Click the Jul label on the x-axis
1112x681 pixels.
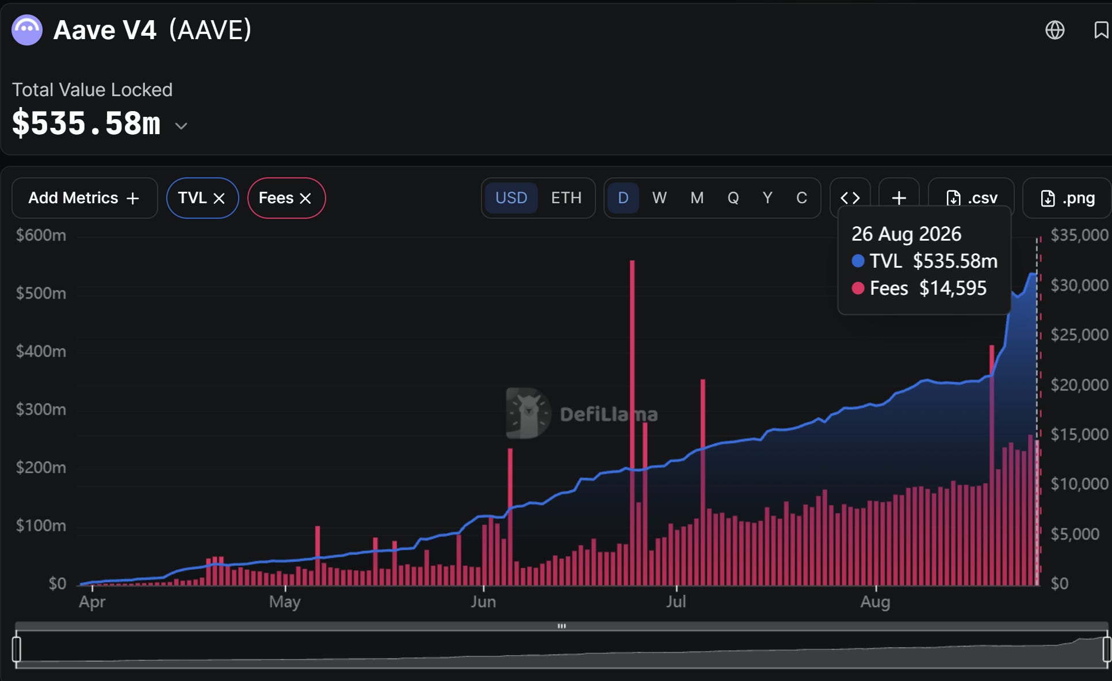[x=676, y=602]
